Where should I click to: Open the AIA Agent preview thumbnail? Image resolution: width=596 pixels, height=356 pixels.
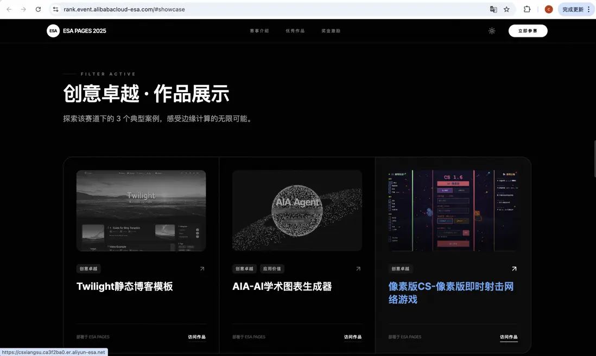(x=297, y=211)
